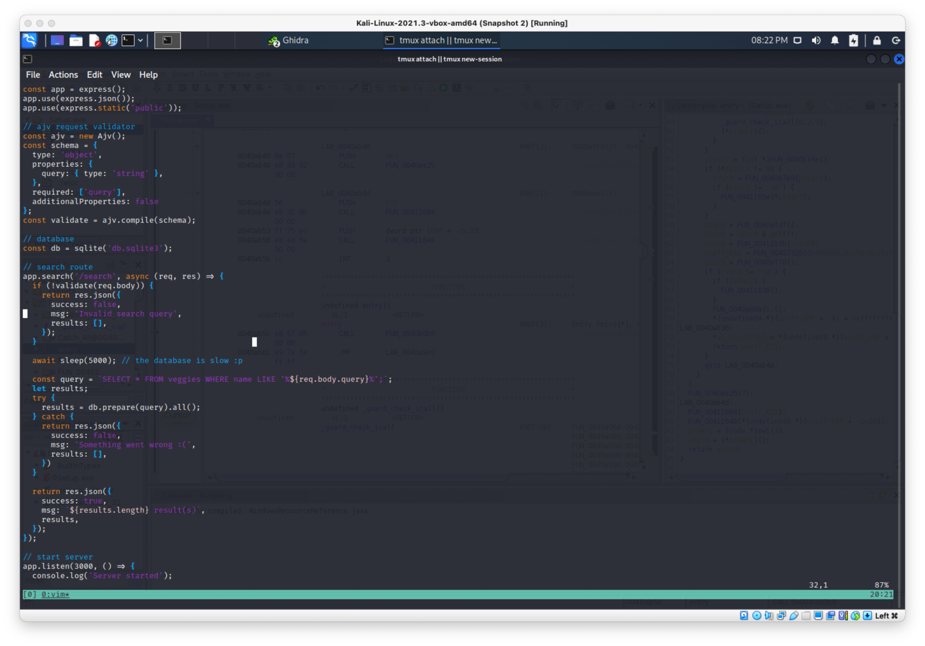
Task: Minimize the terminal window with the left round button
Action: click(871, 59)
